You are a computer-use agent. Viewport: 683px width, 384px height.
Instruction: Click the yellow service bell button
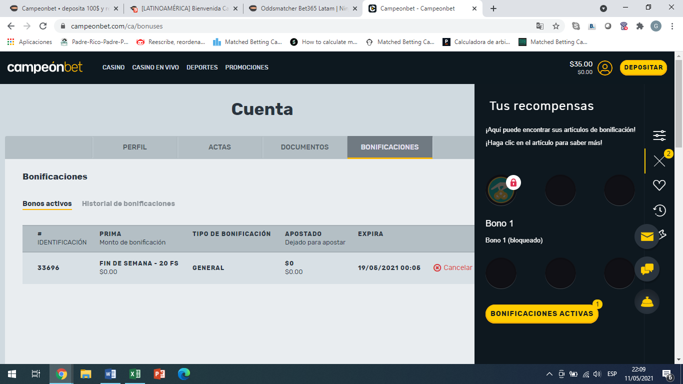coord(647,301)
